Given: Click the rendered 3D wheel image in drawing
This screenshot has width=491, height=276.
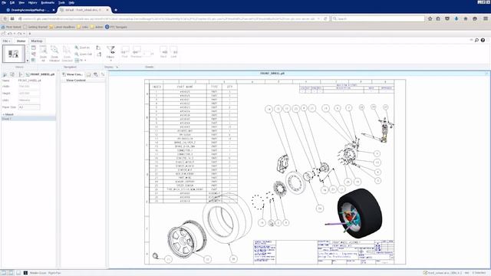Looking at the screenshot, I should click(354, 213).
